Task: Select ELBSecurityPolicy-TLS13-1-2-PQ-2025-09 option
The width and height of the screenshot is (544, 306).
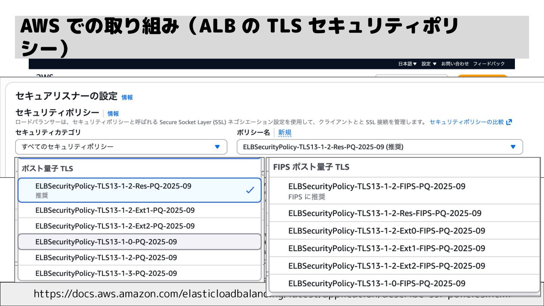Action: point(139,258)
